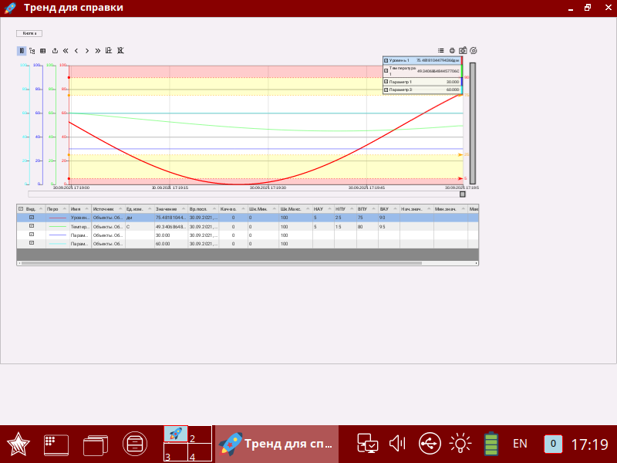Pause the trend playback
The image size is (617, 463).
[21, 52]
